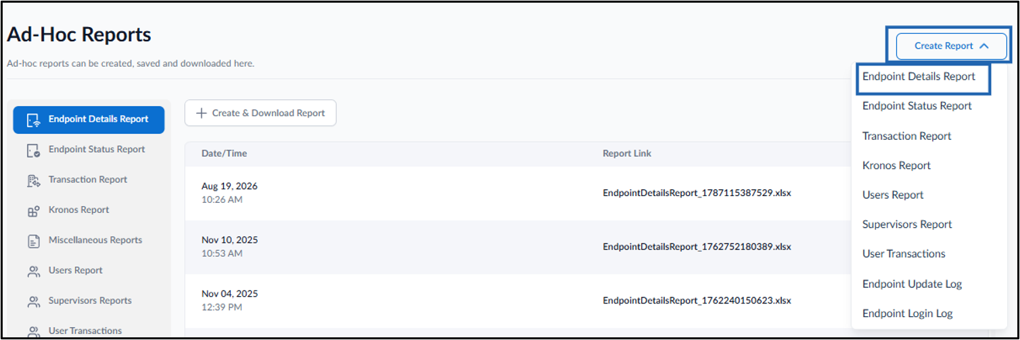Go to Users Report sidebar tab

point(89,270)
